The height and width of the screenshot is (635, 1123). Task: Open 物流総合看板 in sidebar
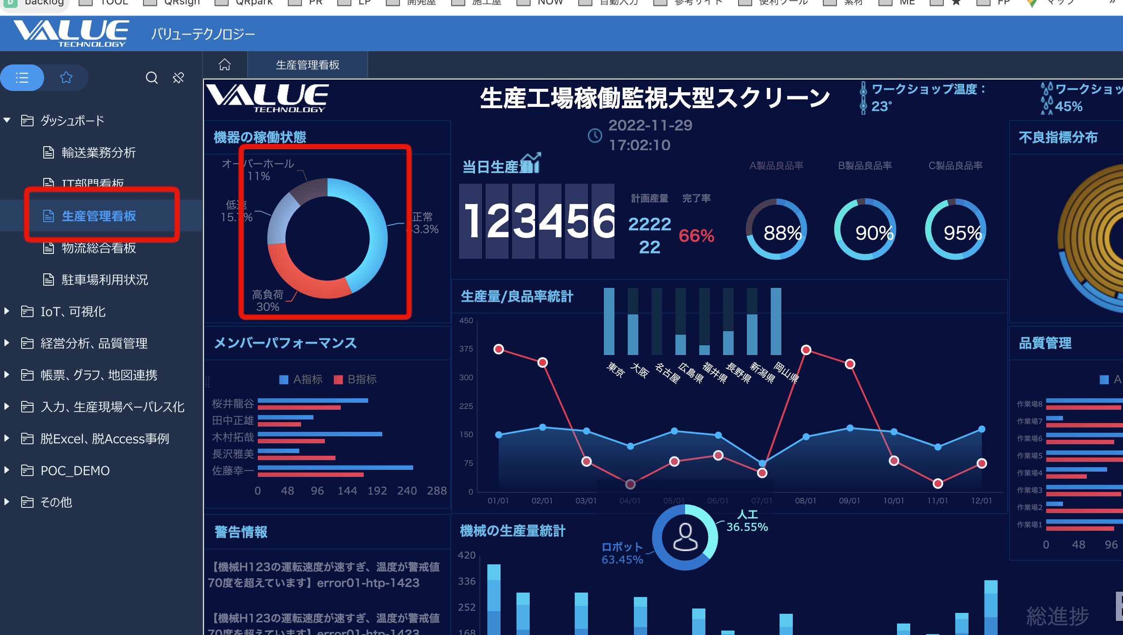click(x=98, y=248)
